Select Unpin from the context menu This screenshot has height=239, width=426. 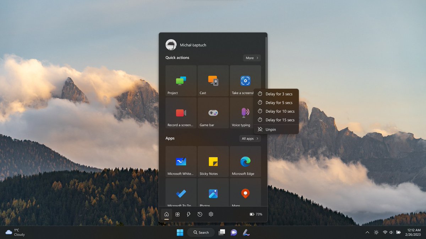click(x=276, y=129)
